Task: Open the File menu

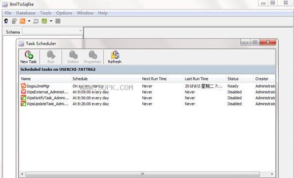Action: point(8,13)
